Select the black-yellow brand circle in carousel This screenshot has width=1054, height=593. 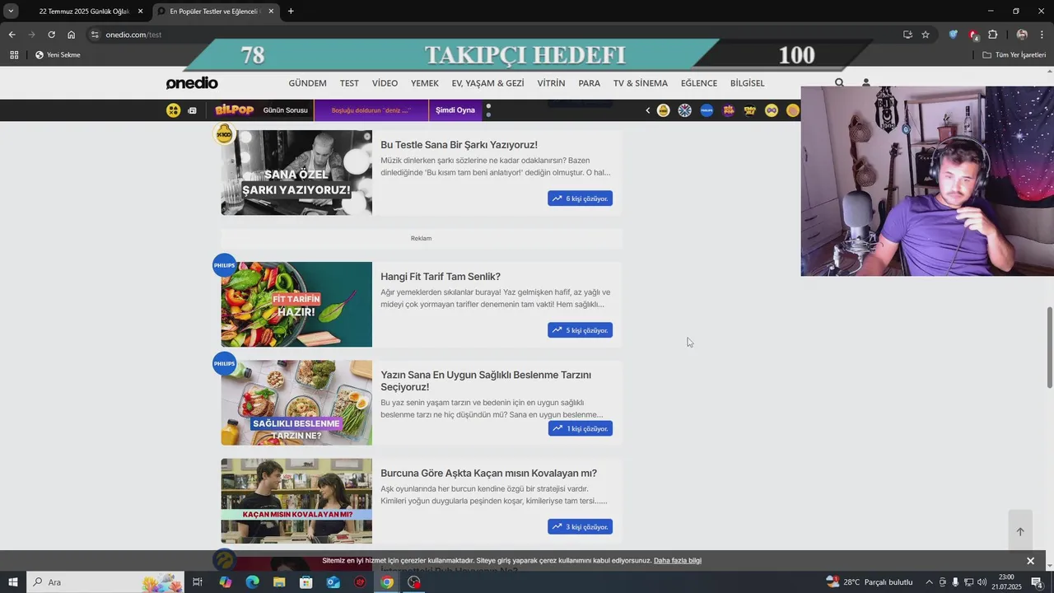[x=750, y=110]
